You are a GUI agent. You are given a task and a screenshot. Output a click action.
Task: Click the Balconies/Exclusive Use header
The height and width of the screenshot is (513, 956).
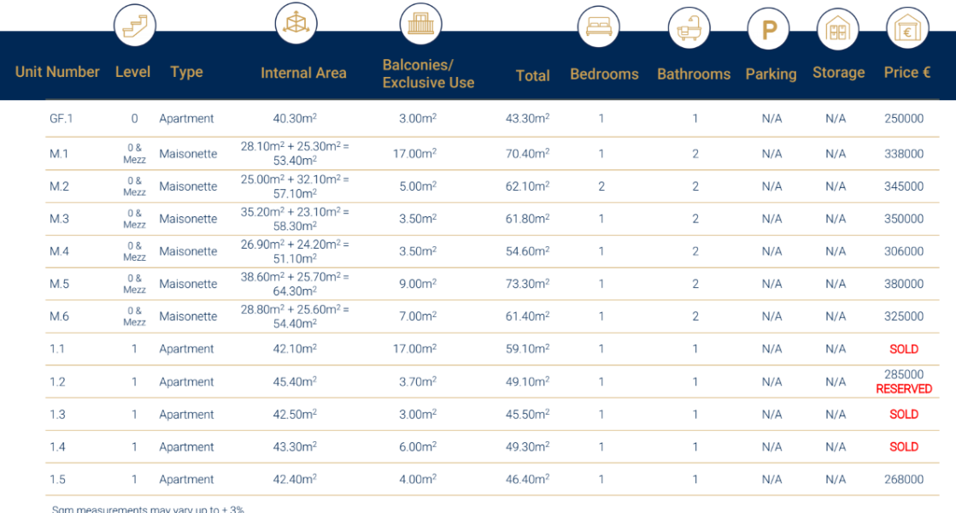[428, 74]
